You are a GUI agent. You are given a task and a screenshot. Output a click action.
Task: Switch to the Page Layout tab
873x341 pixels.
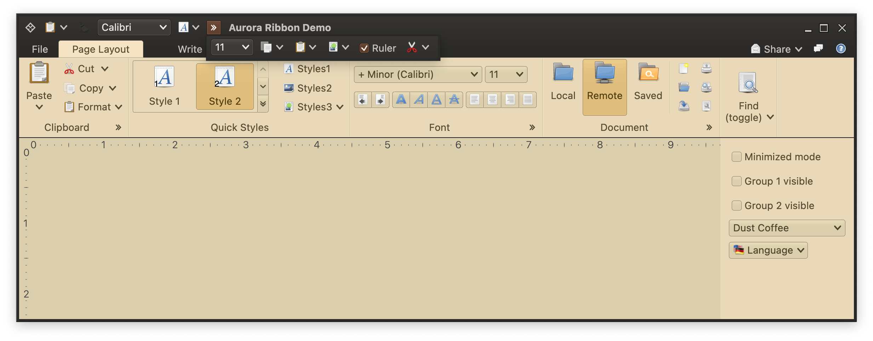(x=101, y=49)
